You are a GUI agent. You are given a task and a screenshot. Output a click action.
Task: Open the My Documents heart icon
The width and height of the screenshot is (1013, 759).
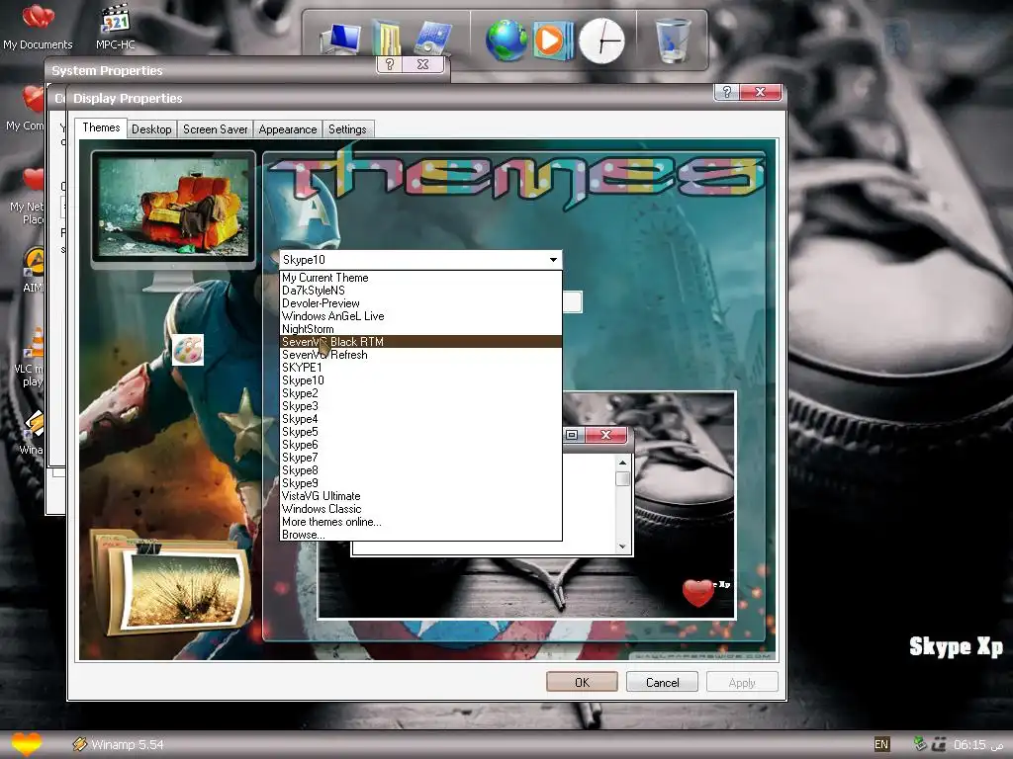(38, 18)
